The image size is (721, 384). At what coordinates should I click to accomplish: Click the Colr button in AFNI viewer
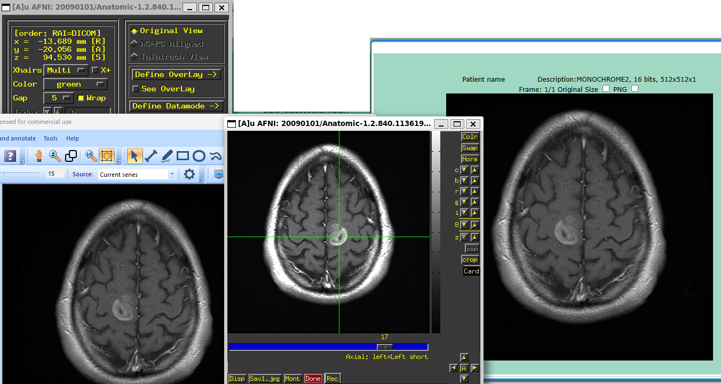point(470,137)
